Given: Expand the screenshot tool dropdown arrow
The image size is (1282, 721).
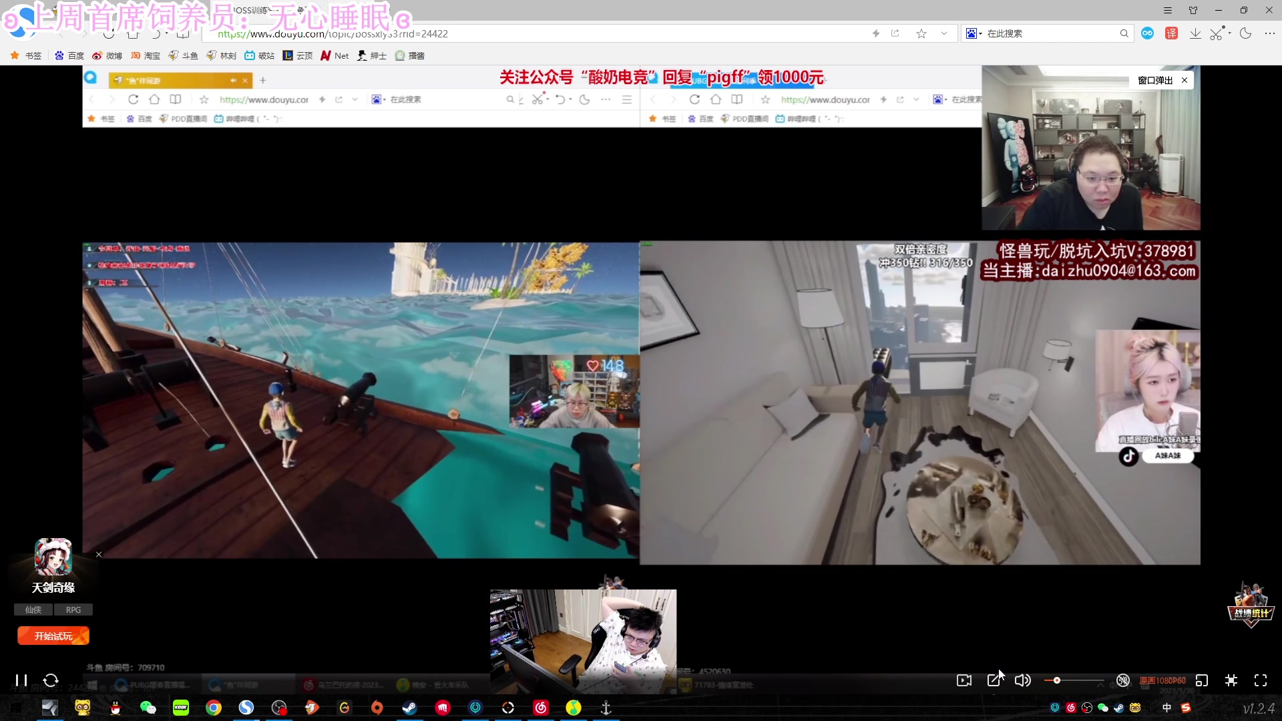Looking at the screenshot, I should pyautogui.click(x=1229, y=33).
